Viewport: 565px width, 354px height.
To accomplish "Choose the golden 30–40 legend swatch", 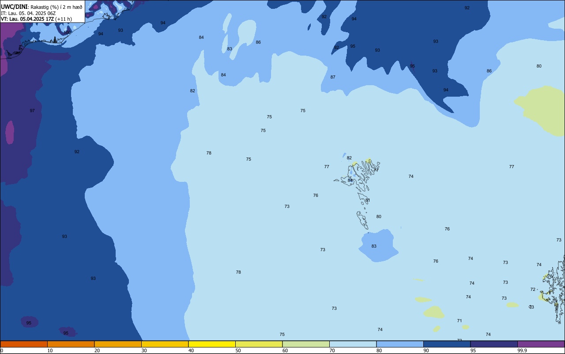I will click(x=165, y=344).
